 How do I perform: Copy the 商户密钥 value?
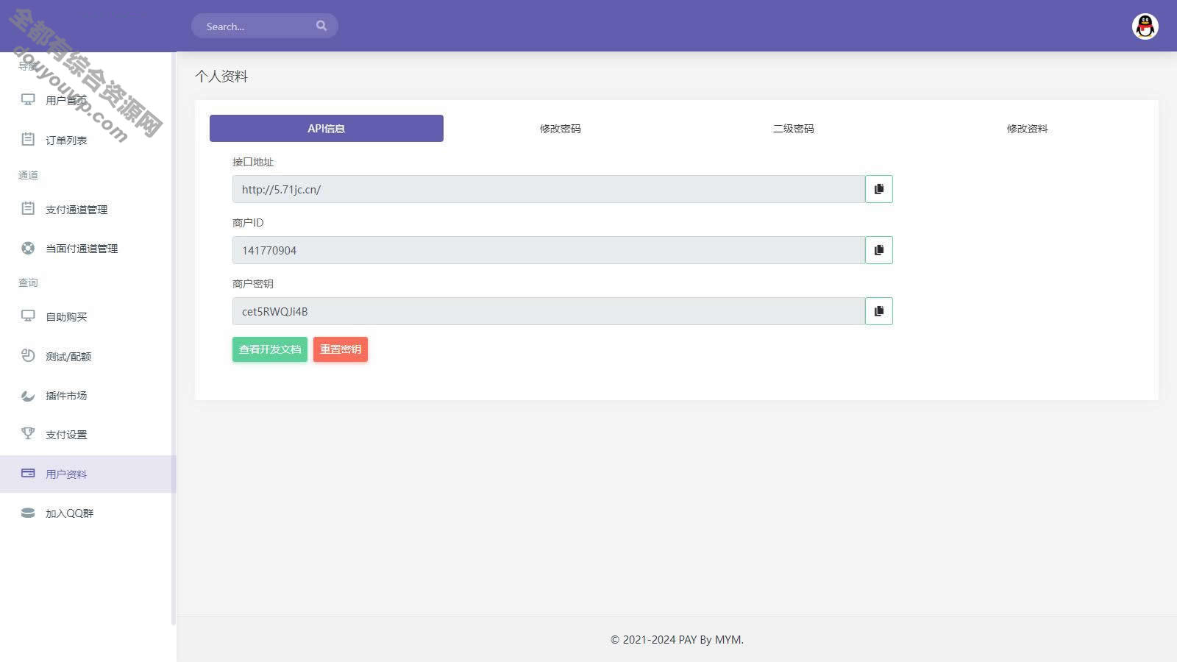[x=878, y=311]
